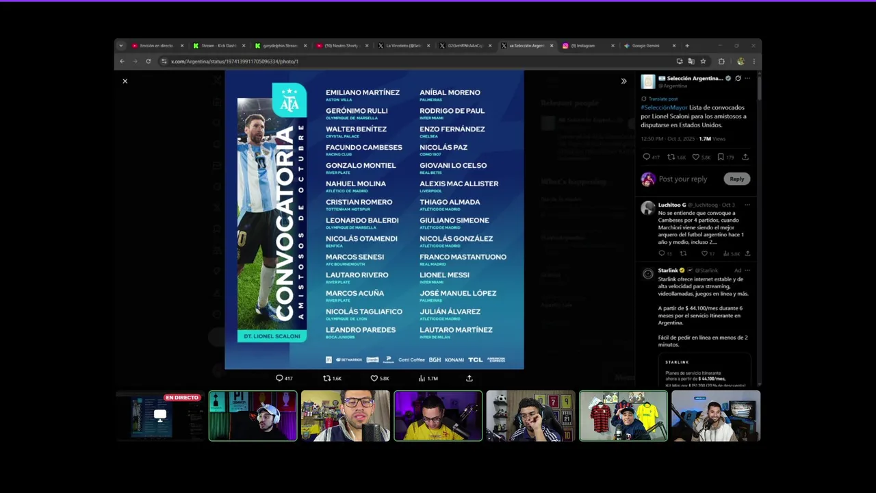Image resolution: width=876 pixels, height=493 pixels.
Task: Select webcam of streamer with white headphones
Action: point(253,416)
